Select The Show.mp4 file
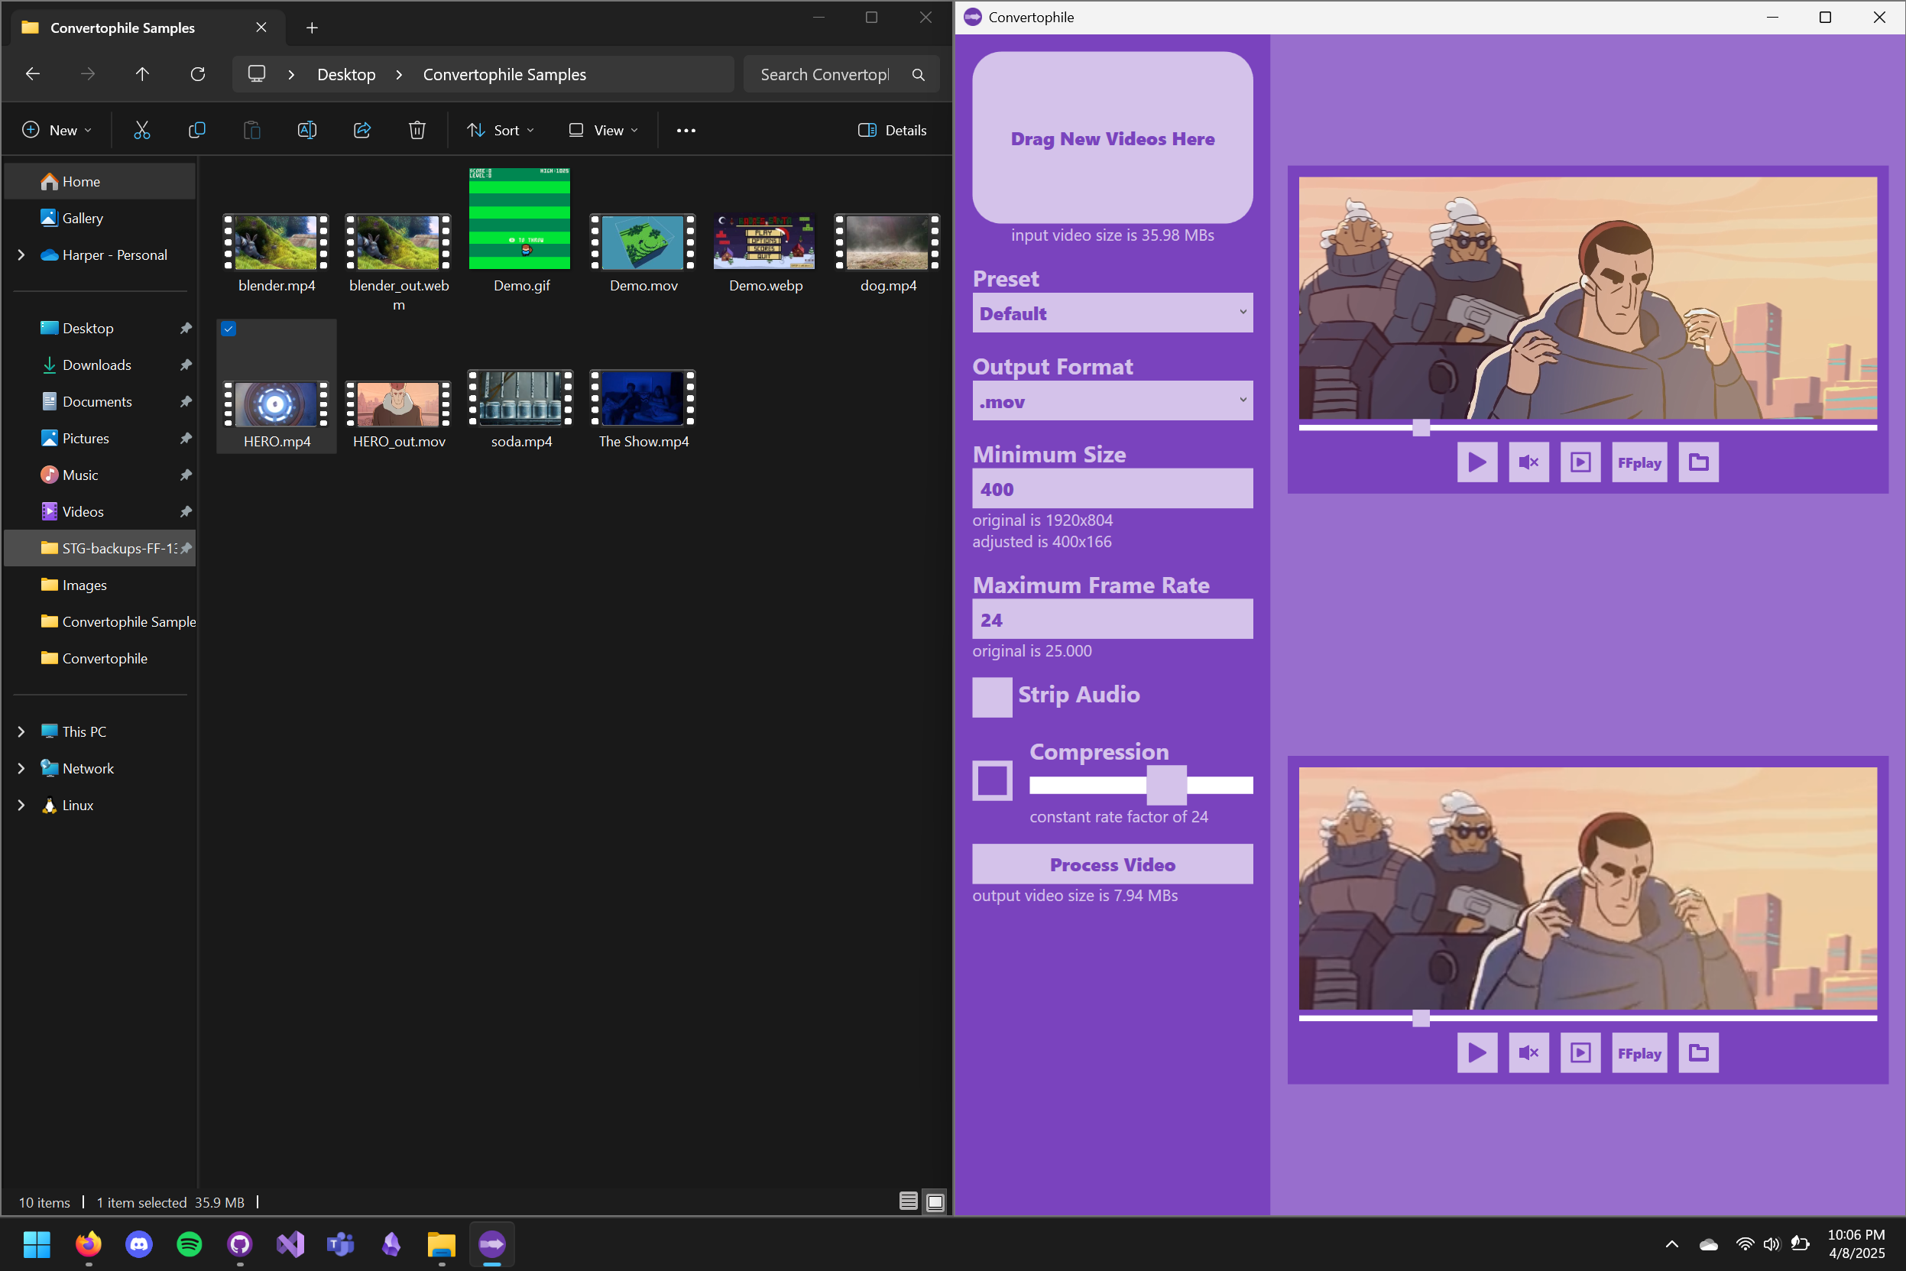The height and width of the screenshot is (1271, 1906). click(x=643, y=410)
